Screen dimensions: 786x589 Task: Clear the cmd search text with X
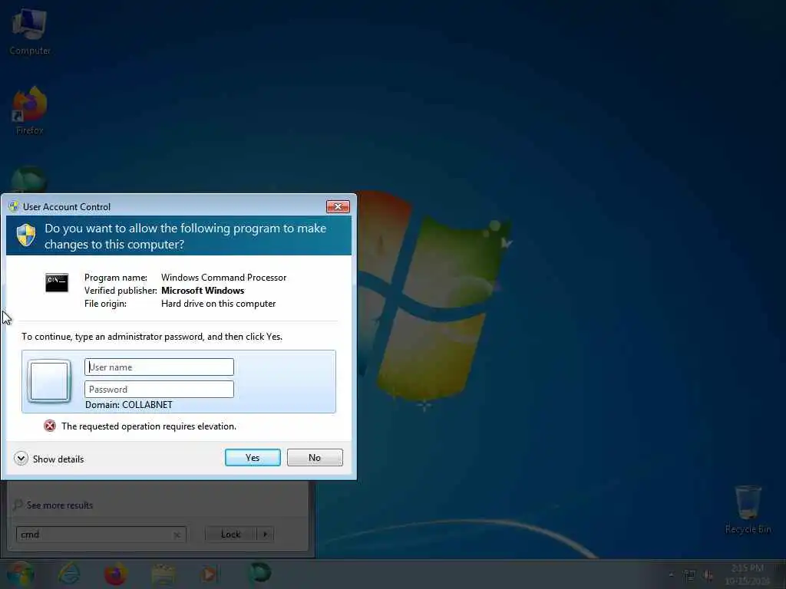click(177, 535)
